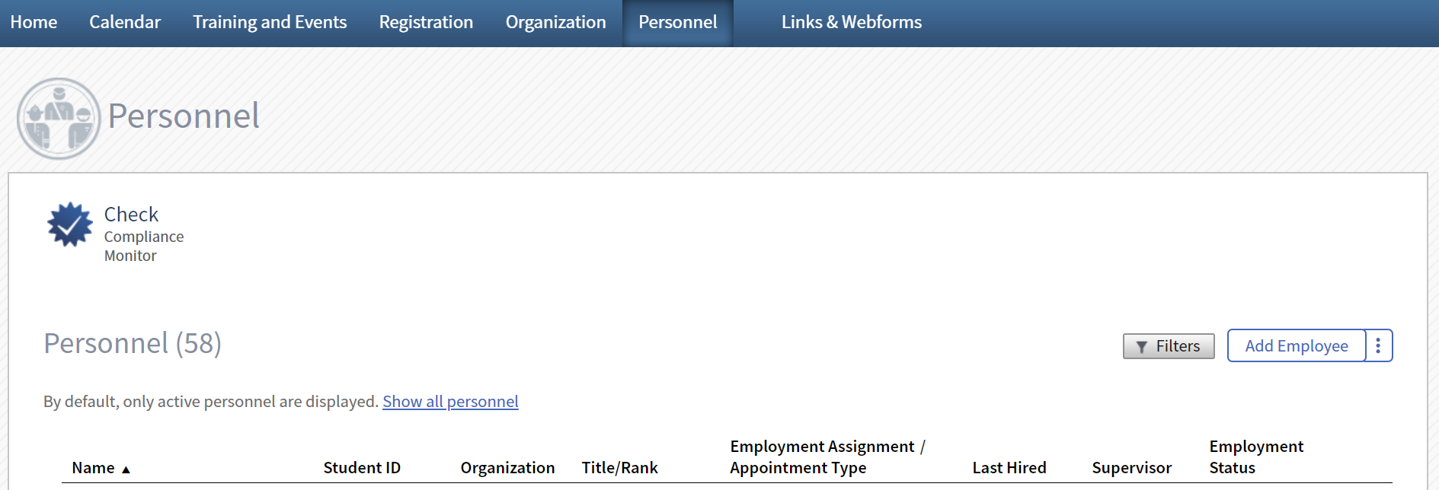Select the Home navigation icon area
The height and width of the screenshot is (490, 1439).
(x=34, y=22)
